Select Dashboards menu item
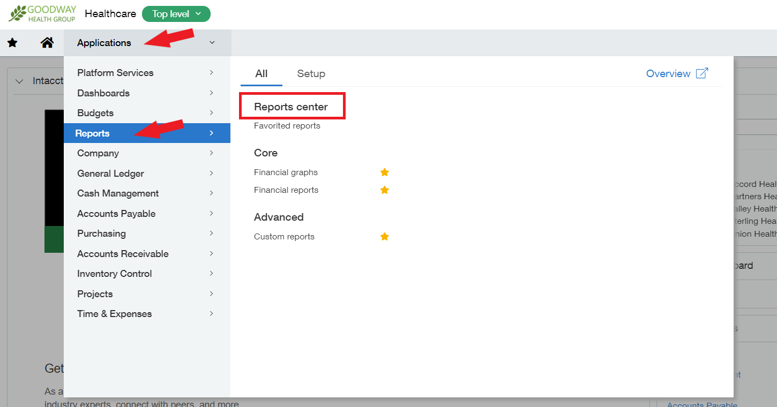Screen dimensions: 777x407 [147, 93]
